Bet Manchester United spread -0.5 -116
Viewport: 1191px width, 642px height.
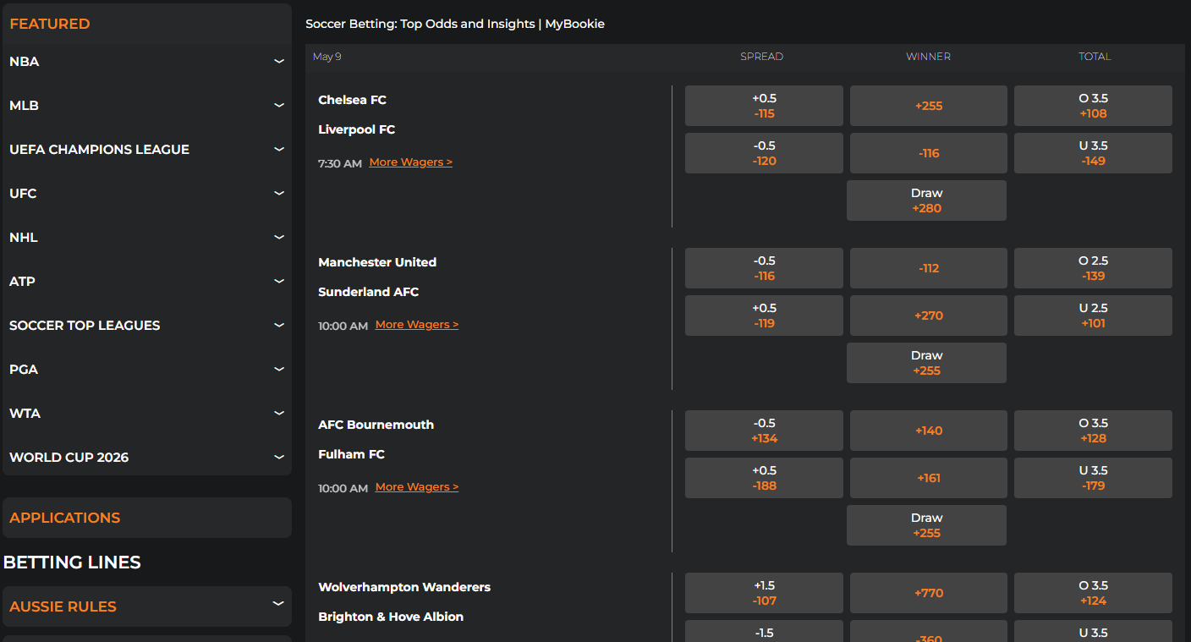click(x=764, y=268)
